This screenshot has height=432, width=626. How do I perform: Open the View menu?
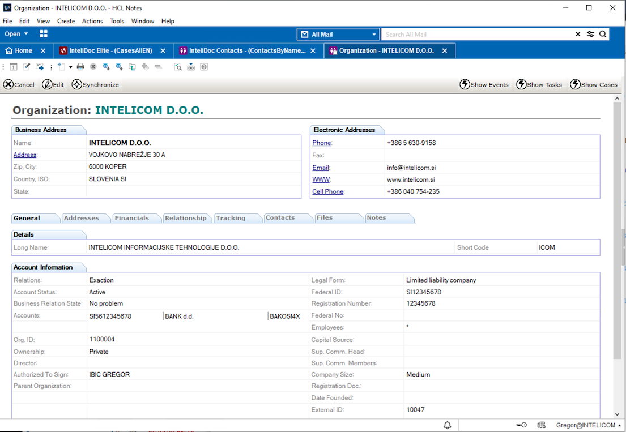click(x=44, y=21)
